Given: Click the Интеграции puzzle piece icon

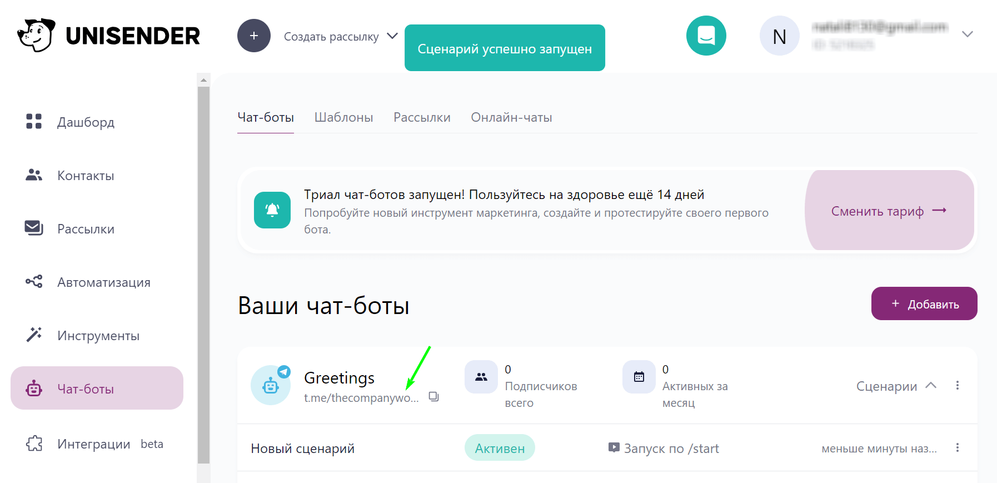Looking at the screenshot, I should (34, 443).
